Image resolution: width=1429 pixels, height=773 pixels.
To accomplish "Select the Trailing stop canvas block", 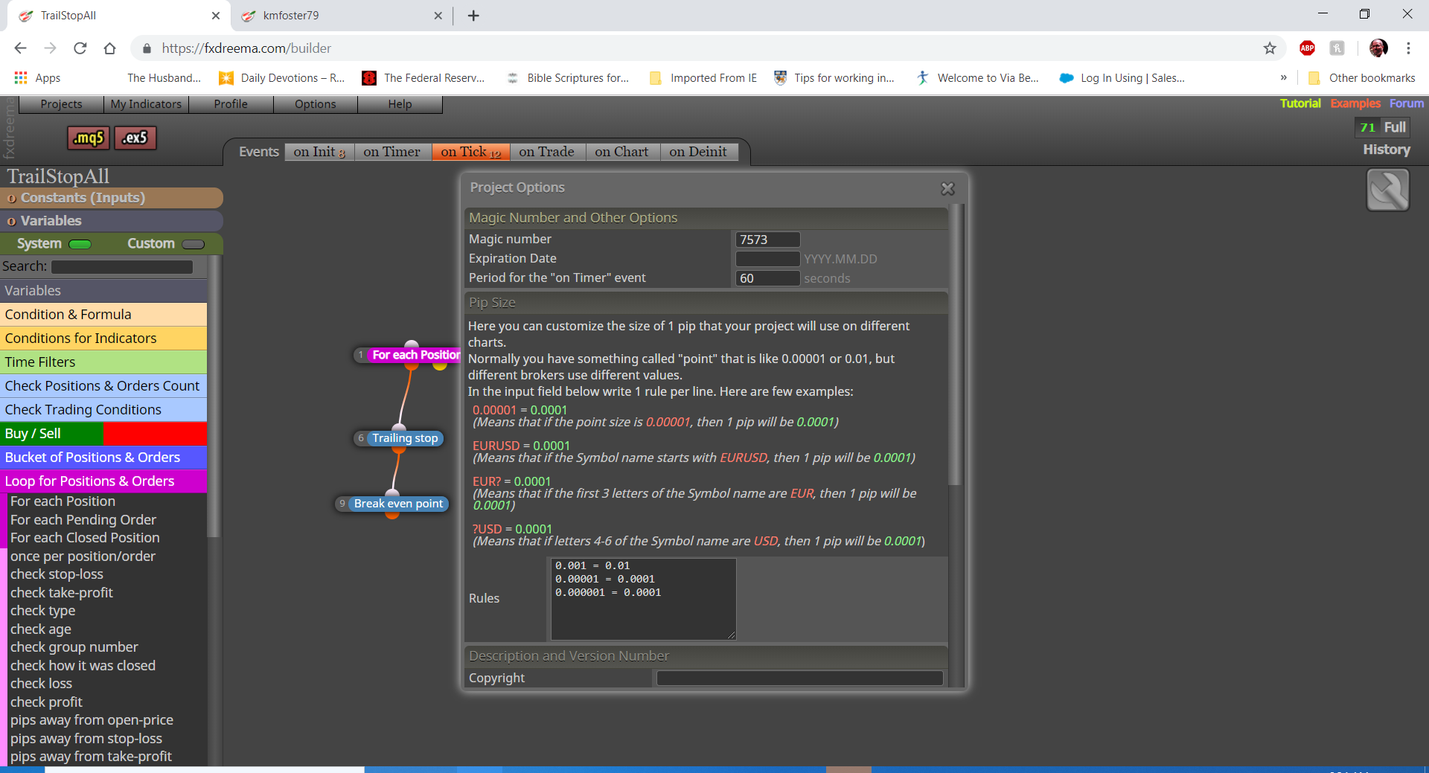I will pyautogui.click(x=399, y=439).
